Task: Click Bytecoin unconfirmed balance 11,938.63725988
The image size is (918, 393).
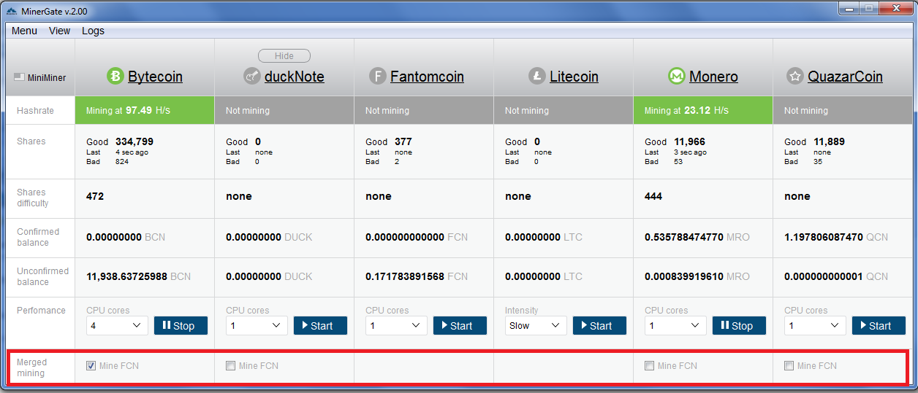Action: 126,276
